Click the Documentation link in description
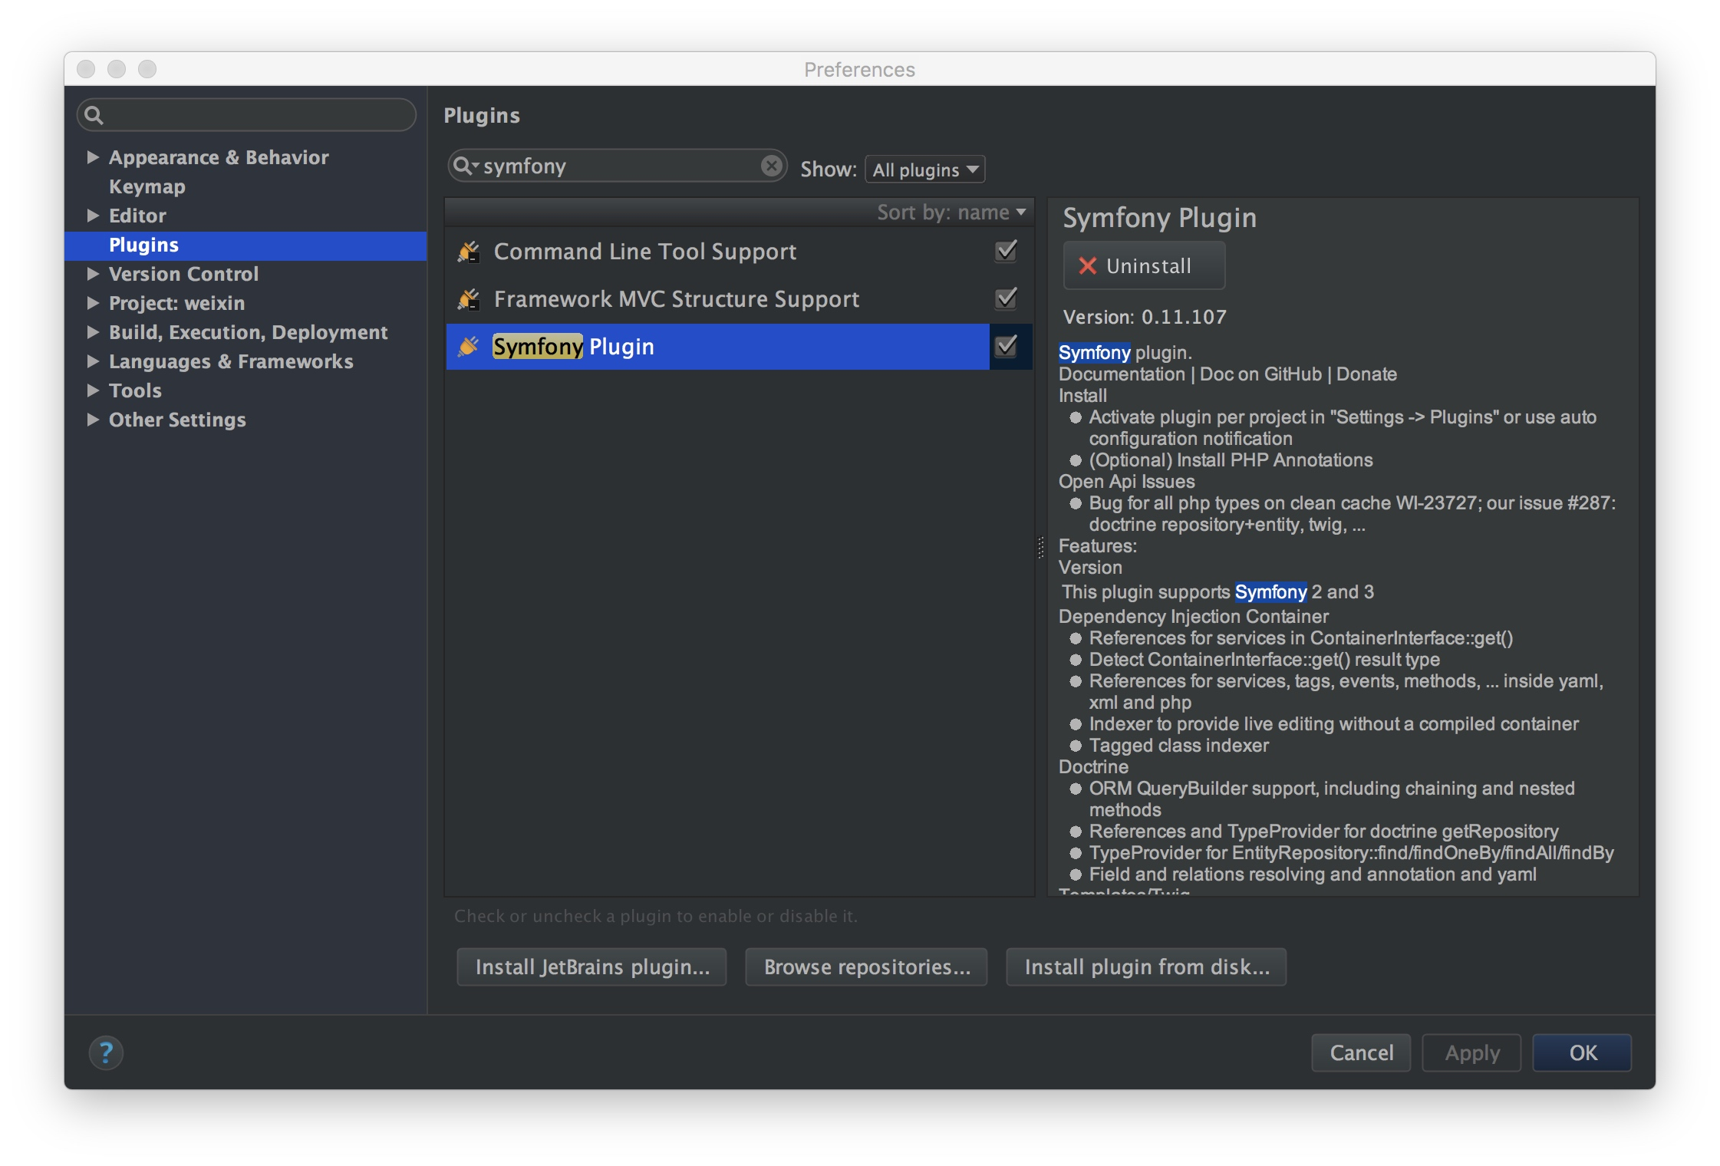This screenshot has height=1166, width=1720. click(1122, 374)
